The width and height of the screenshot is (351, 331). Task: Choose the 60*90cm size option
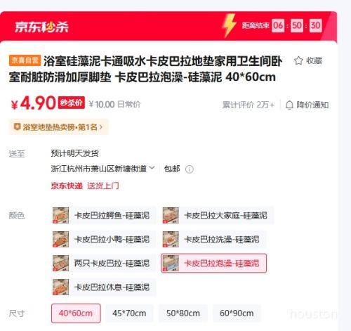point(237,313)
